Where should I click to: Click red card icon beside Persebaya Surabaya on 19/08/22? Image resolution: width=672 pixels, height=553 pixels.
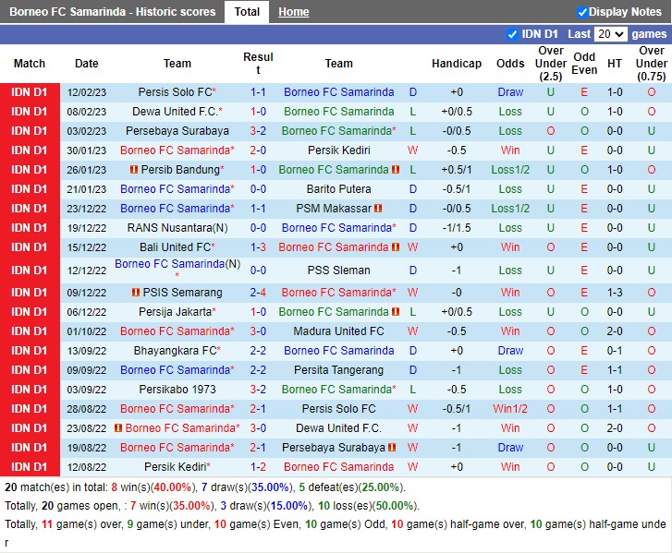pyautogui.click(x=392, y=448)
